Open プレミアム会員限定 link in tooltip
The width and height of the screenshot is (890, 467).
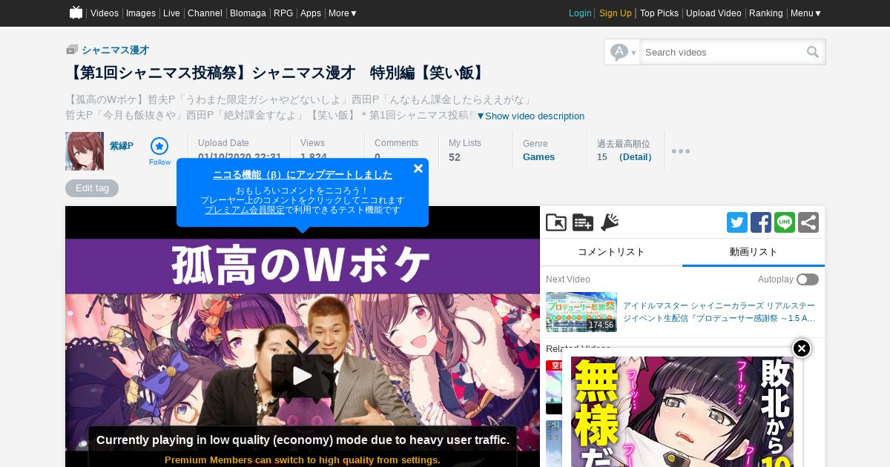[245, 210]
